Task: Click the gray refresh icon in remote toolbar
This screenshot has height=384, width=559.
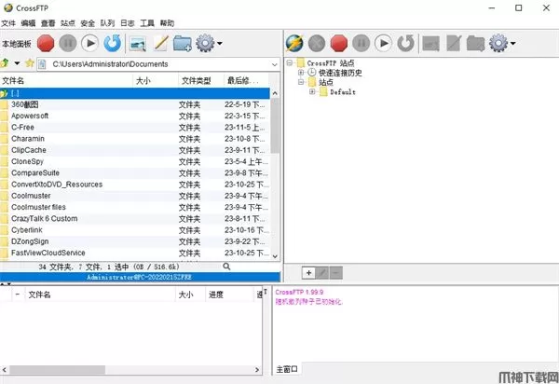Action: pyautogui.click(x=405, y=44)
